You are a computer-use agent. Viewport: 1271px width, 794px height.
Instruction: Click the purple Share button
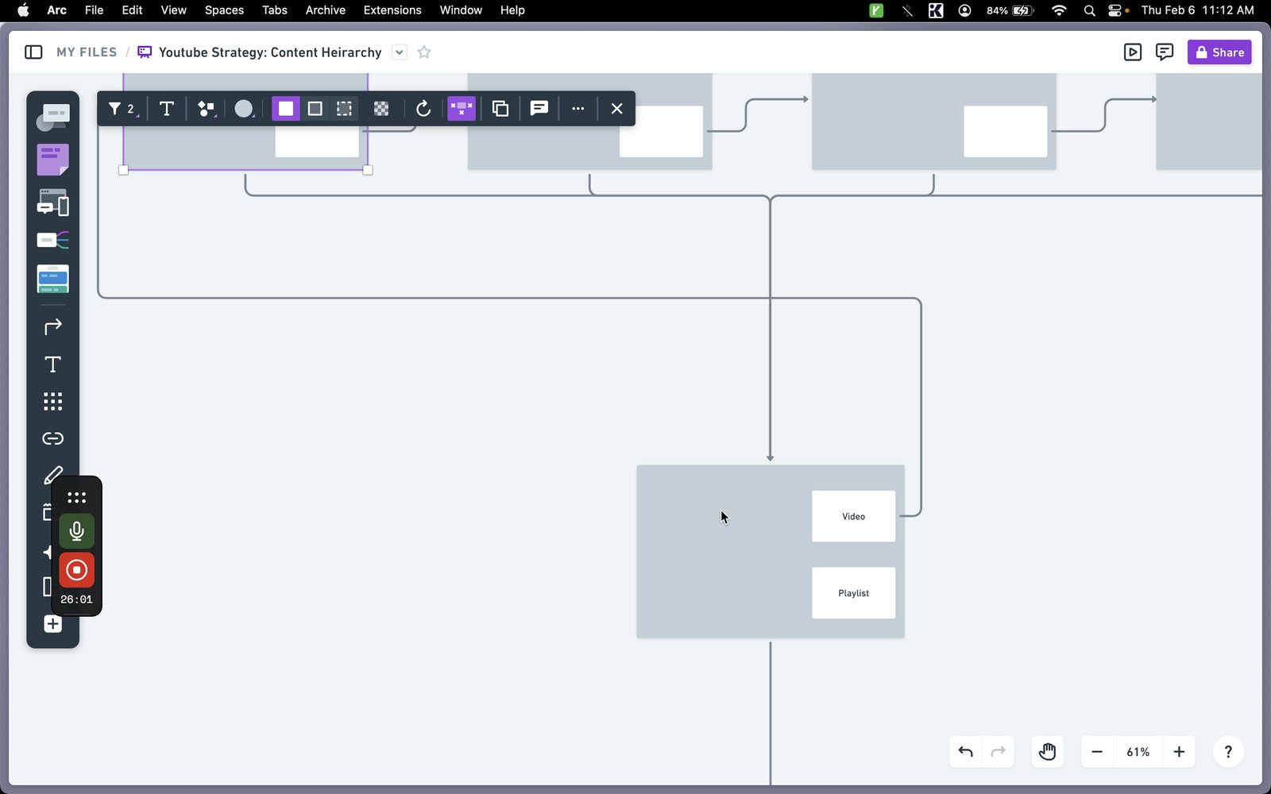coord(1219,52)
